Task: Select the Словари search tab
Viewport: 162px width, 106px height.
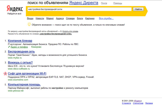Action: 70,18
